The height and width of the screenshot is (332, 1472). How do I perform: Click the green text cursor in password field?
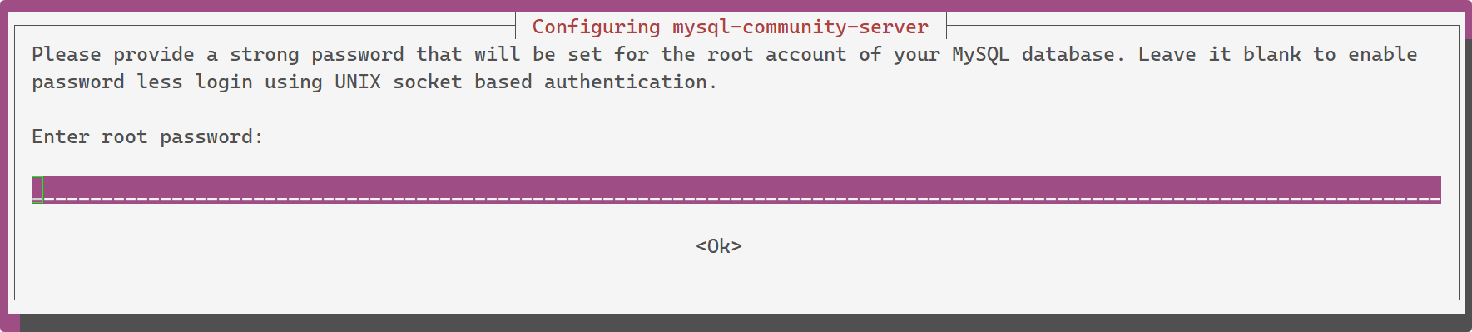point(37,190)
